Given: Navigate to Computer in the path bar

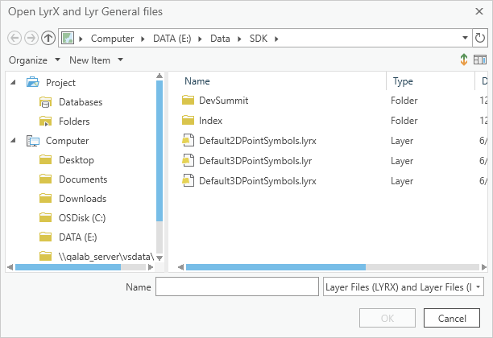Looking at the screenshot, I should coord(112,39).
